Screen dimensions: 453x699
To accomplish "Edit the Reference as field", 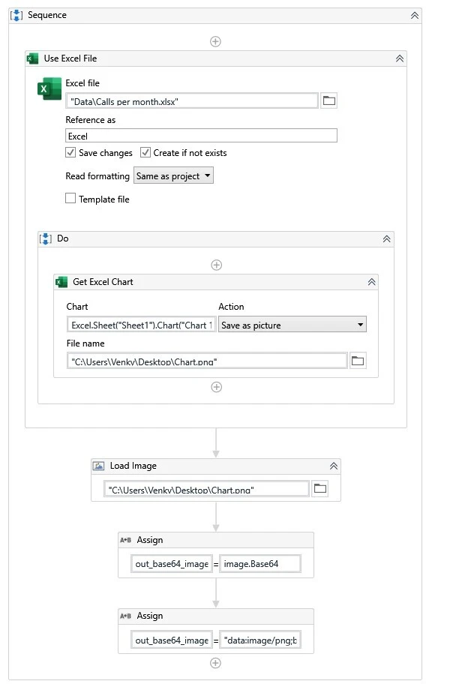I will [201, 136].
